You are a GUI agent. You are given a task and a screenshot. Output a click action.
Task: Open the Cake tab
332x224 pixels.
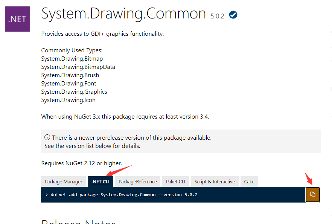click(249, 181)
